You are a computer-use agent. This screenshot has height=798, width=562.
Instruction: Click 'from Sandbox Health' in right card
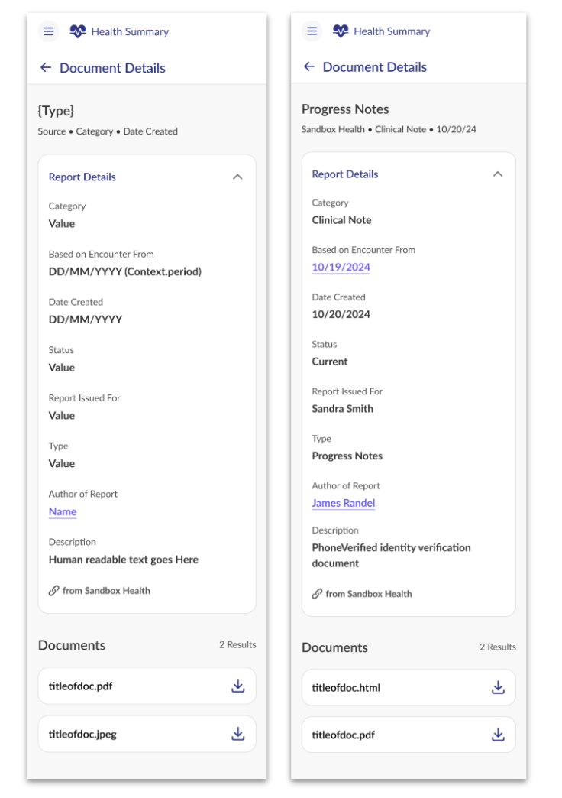click(369, 593)
